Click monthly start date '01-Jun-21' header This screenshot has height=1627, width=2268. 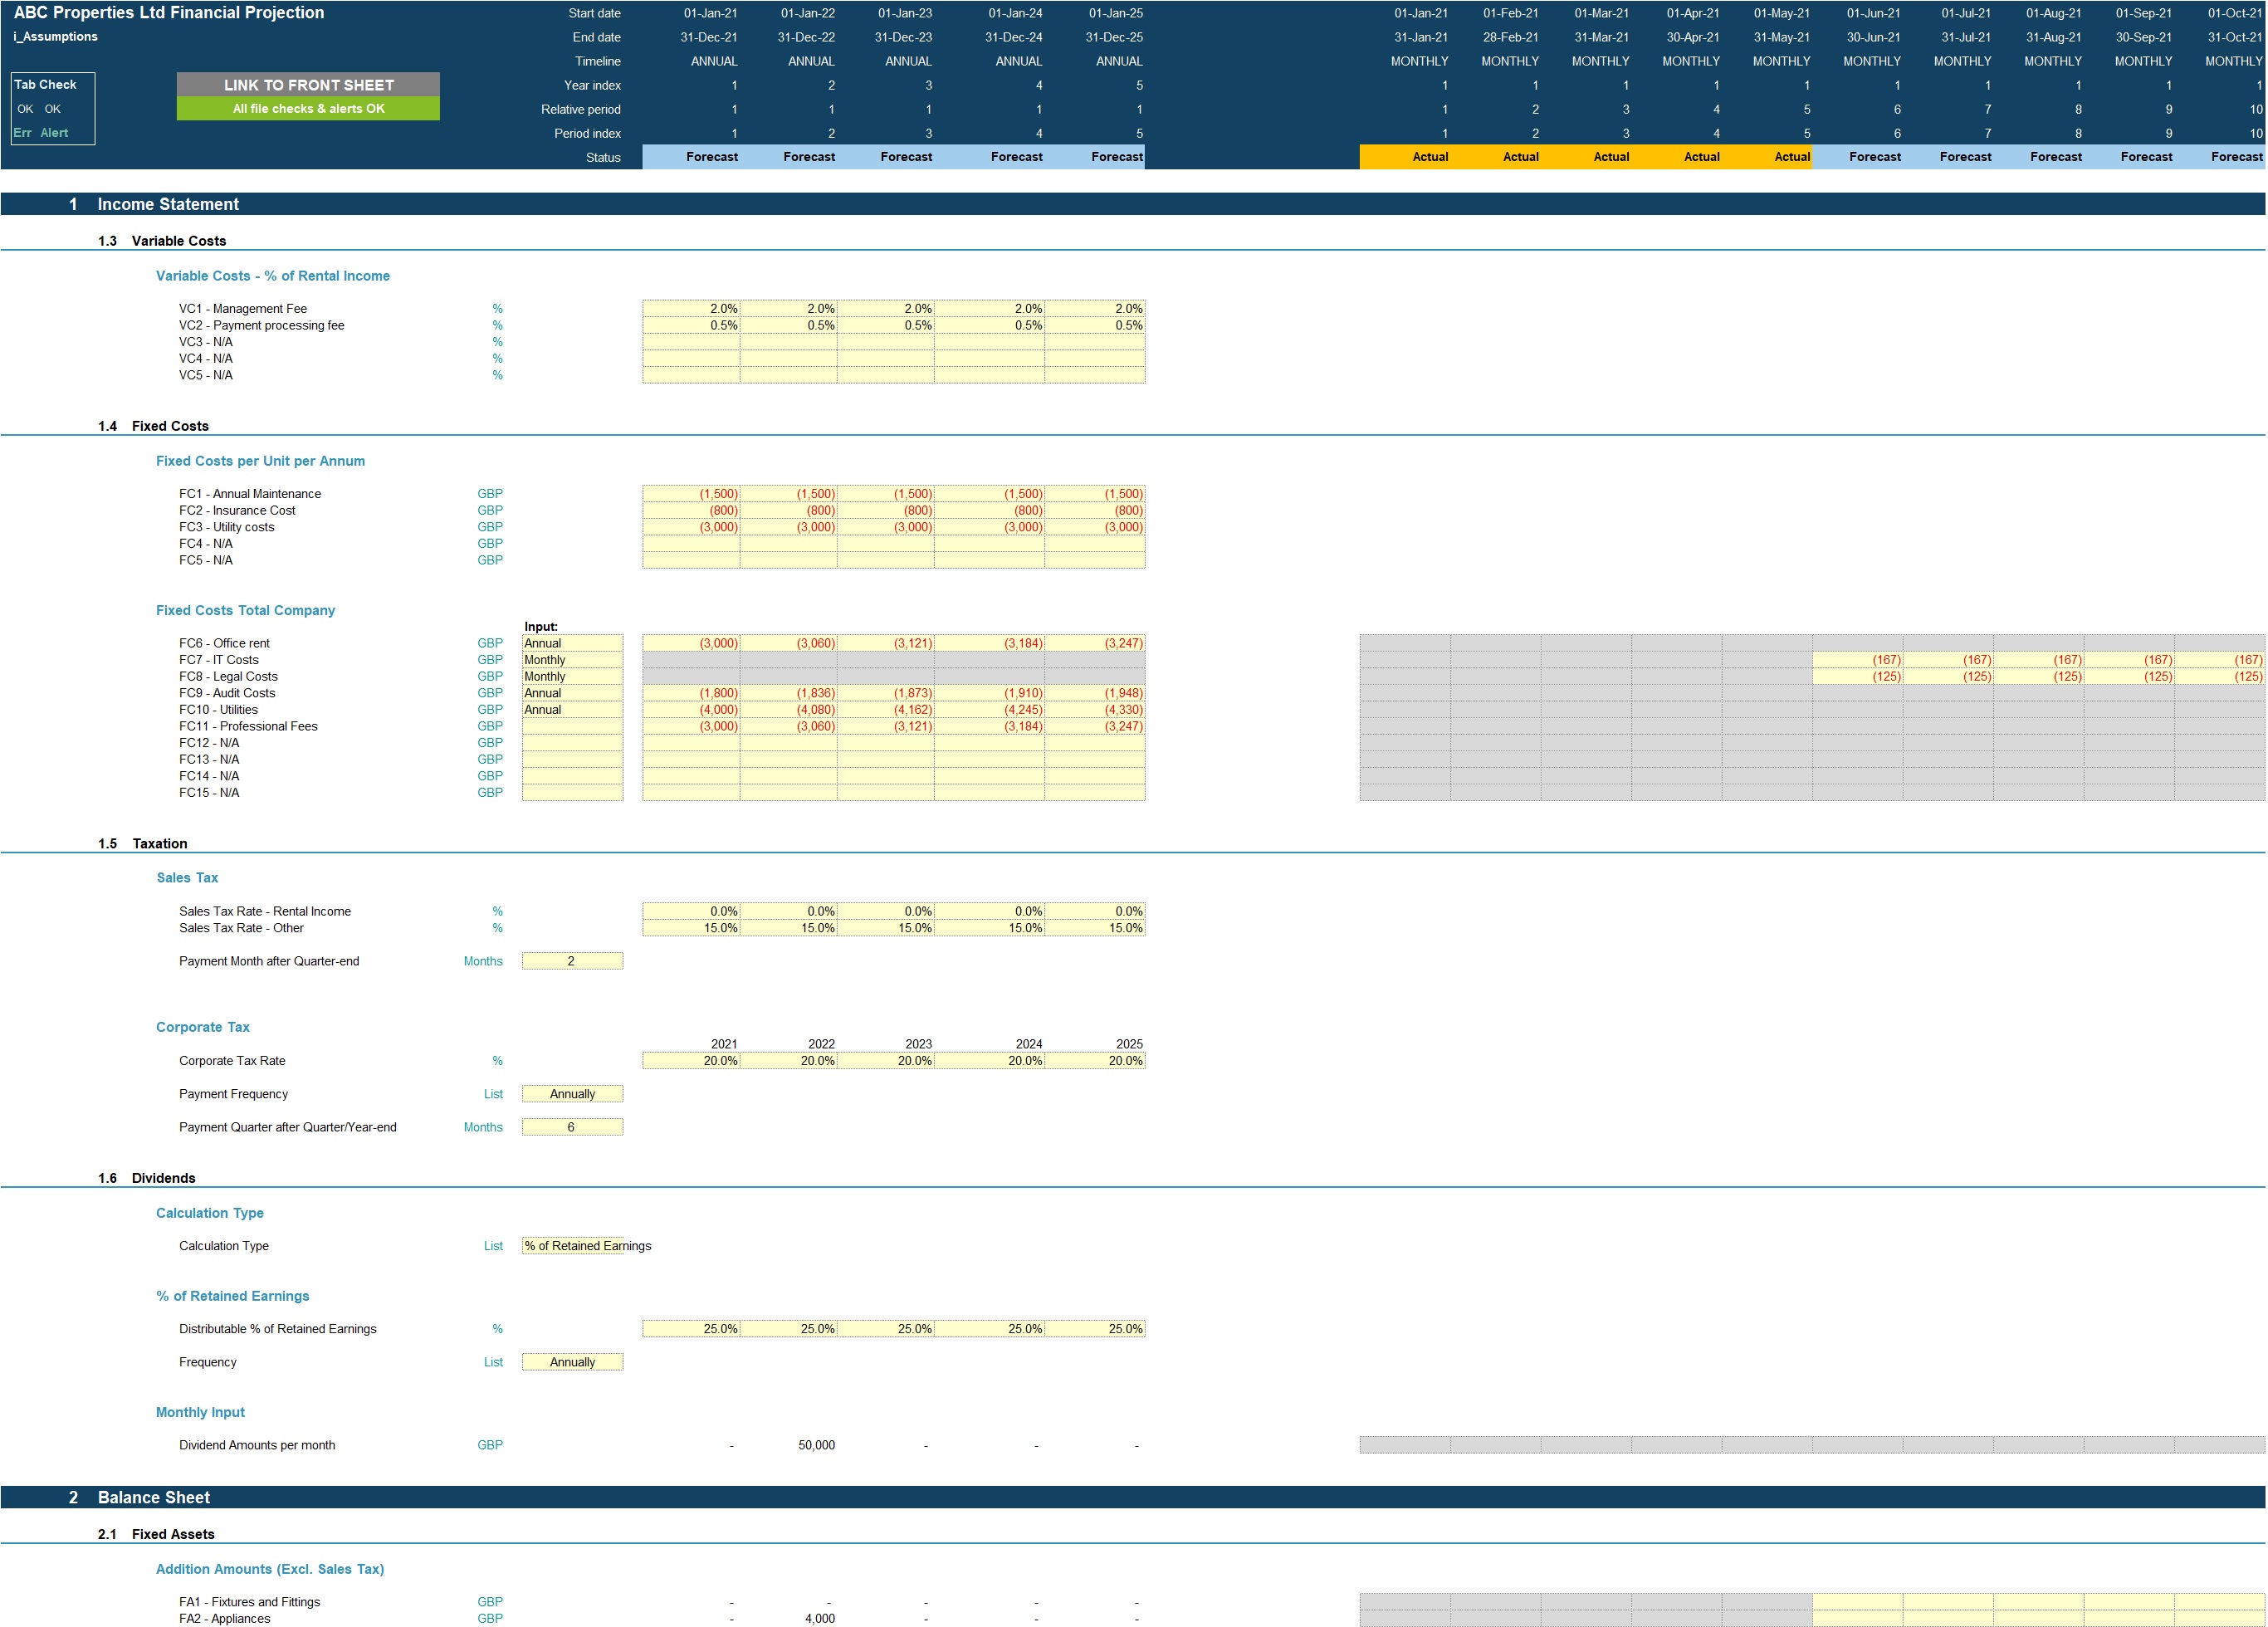1873,13
